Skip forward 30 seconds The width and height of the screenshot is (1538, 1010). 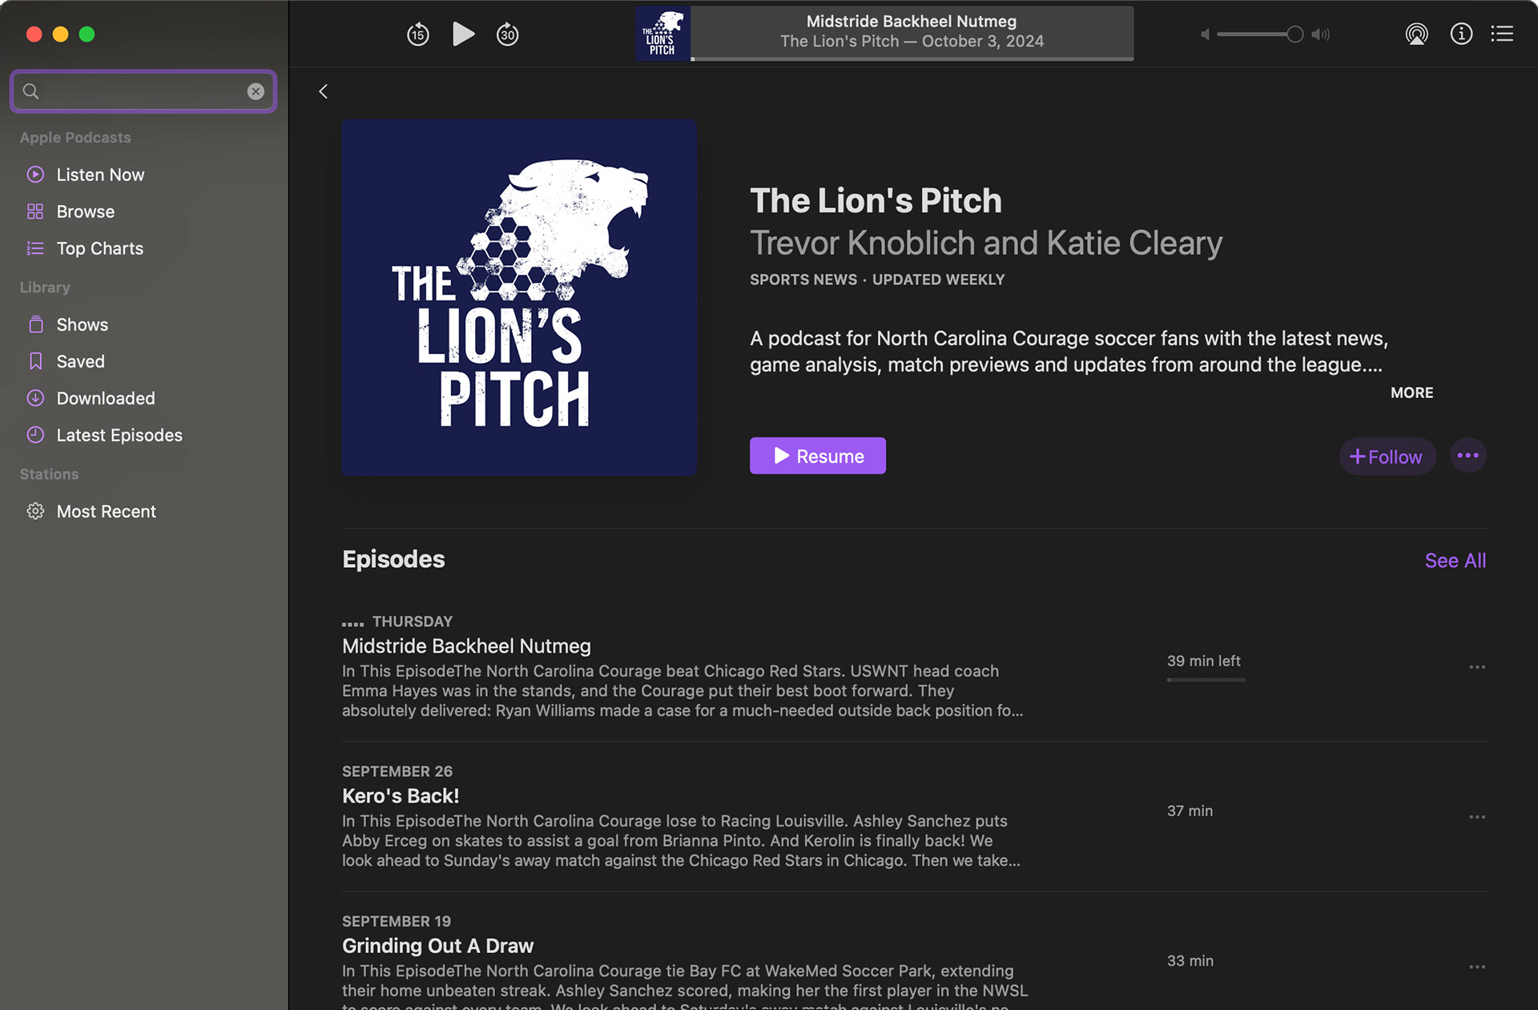(508, 34)
